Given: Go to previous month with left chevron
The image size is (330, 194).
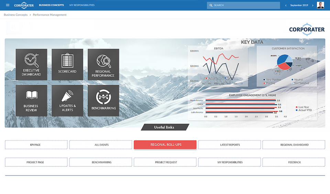Looking at the screenshot, I should coord(286,5).
